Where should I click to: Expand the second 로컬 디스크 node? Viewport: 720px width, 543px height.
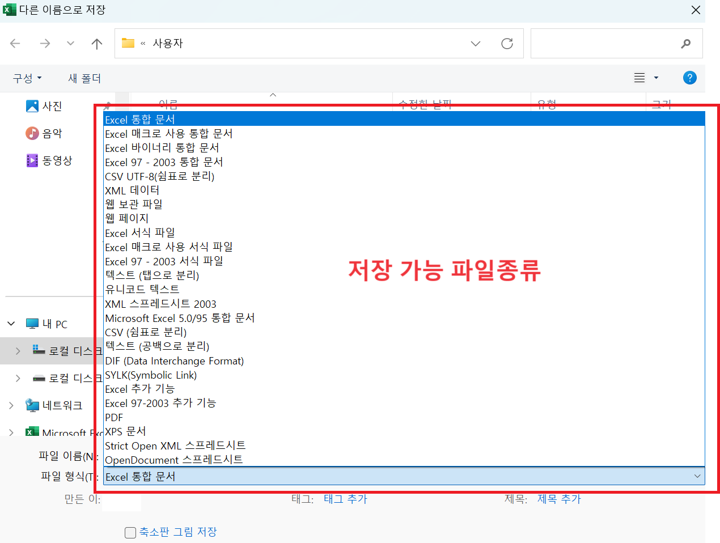click(18, 378)
